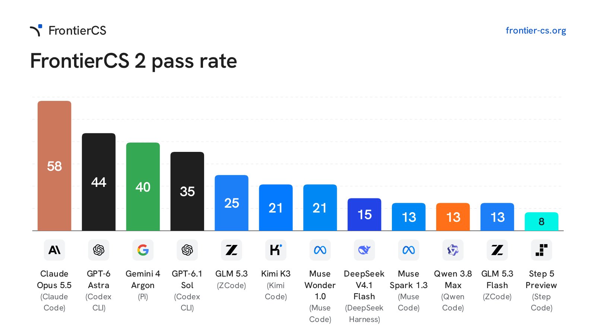Click the Z logo above GLM 5.3 (ZCode)
Viewport: 596px width, 335px height.
click(232, 250)
